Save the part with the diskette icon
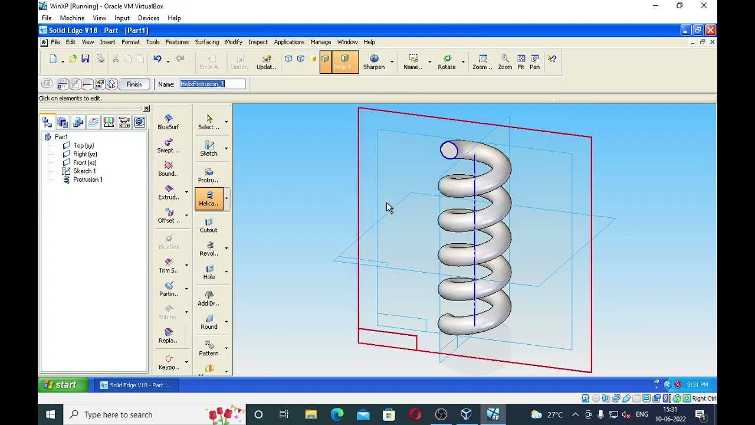This screenshot has height=425, width=755. tap(85, 58)
